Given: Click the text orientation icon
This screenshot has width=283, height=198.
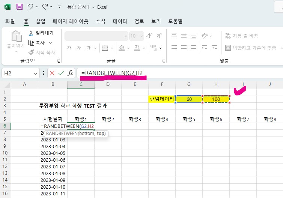Looking at the screenshot, I should (205, 36).
